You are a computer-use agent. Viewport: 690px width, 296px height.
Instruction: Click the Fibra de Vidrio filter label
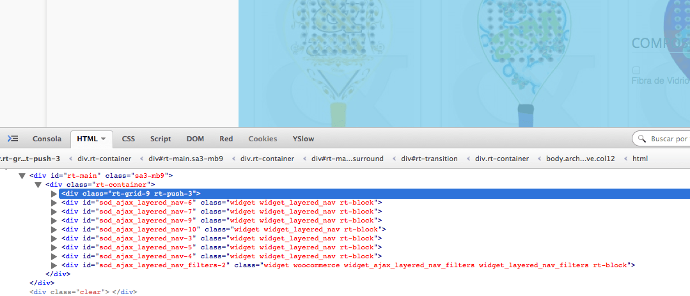click(x=660, y=81)
